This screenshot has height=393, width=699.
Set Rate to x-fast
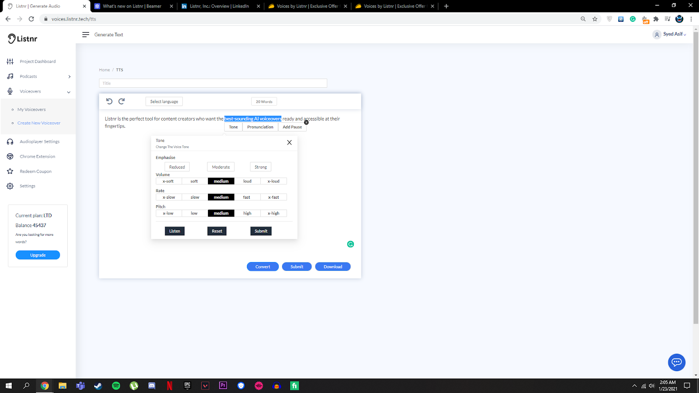pyautogui.click(x=273, y=197)
